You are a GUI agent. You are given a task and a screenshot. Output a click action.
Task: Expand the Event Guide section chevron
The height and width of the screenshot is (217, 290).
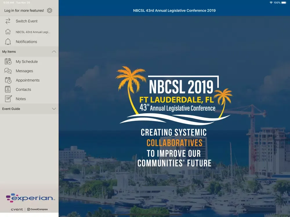tap(54, 109)
